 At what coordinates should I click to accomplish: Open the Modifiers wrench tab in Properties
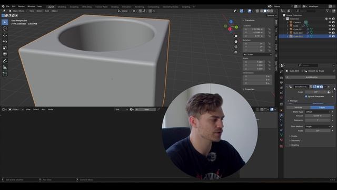pyautogui.click(x=281, y=116)
